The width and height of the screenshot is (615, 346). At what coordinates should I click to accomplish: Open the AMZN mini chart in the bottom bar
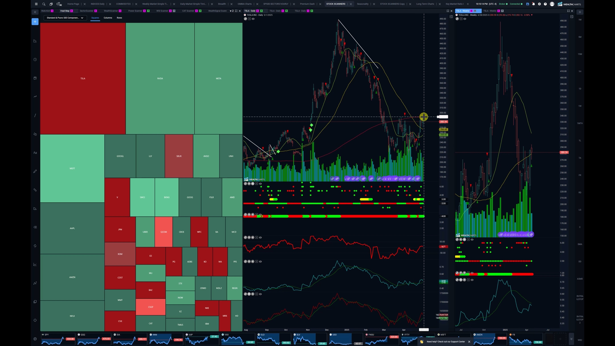click(490, 339)
